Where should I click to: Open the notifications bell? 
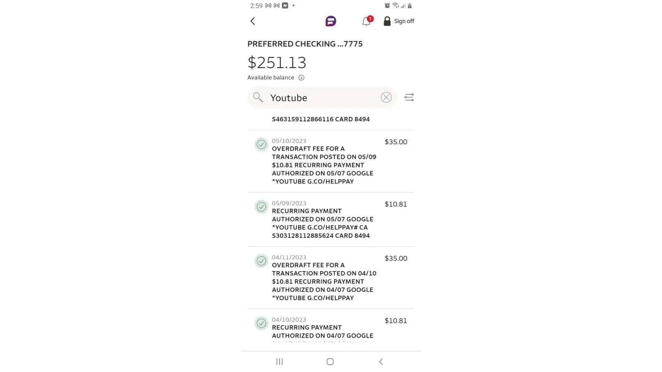(366, 21)
